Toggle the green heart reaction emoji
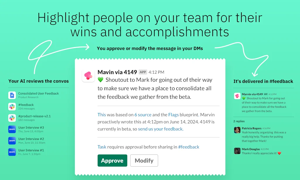Viewport: 300px width, 180px height. click(100, 80)
